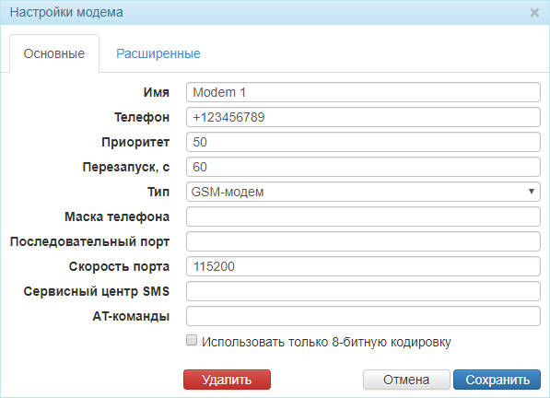The width and height of the screenshot is (550, 398).
Task: Focus the Последовательный порт input field
Action: click(x=363, y=241)
